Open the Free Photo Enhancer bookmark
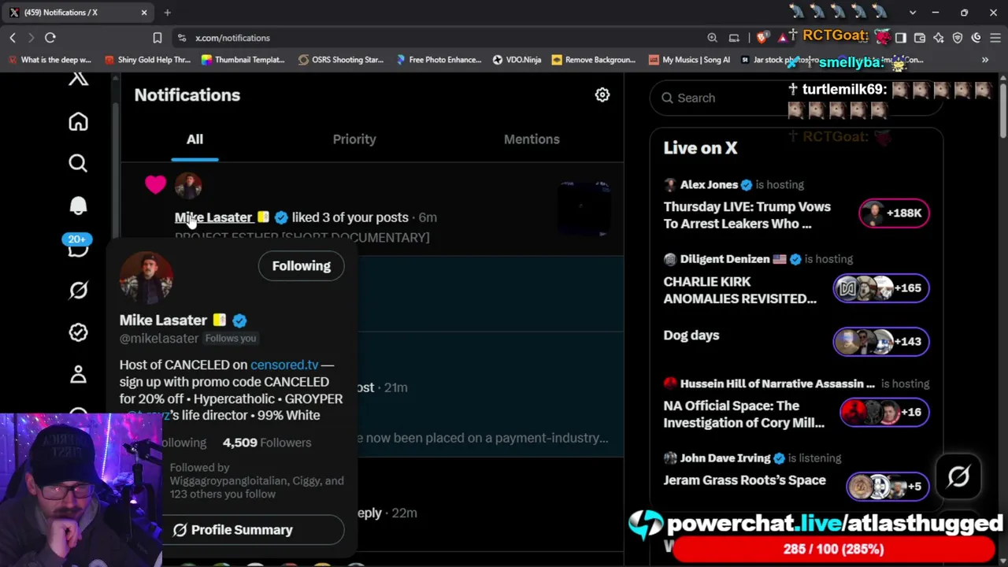Image resolution: width=1008 pixels, height=567 pixels. tap(438, 60)
